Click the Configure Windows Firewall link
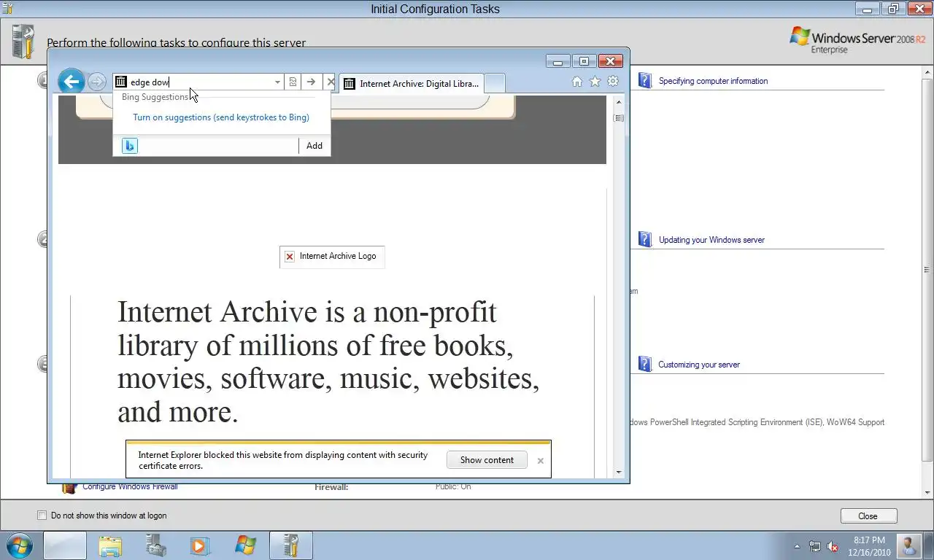 [130, 486]
